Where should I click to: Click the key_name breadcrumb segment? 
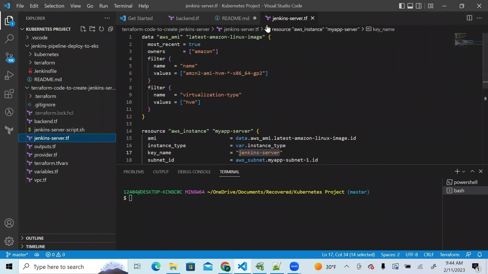380,29
